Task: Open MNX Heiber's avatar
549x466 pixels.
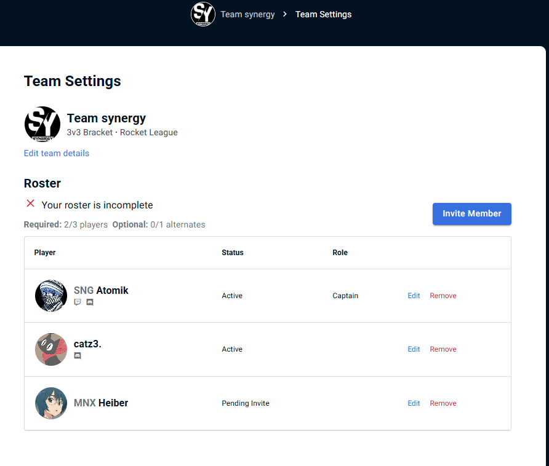Action: [51, 403]
